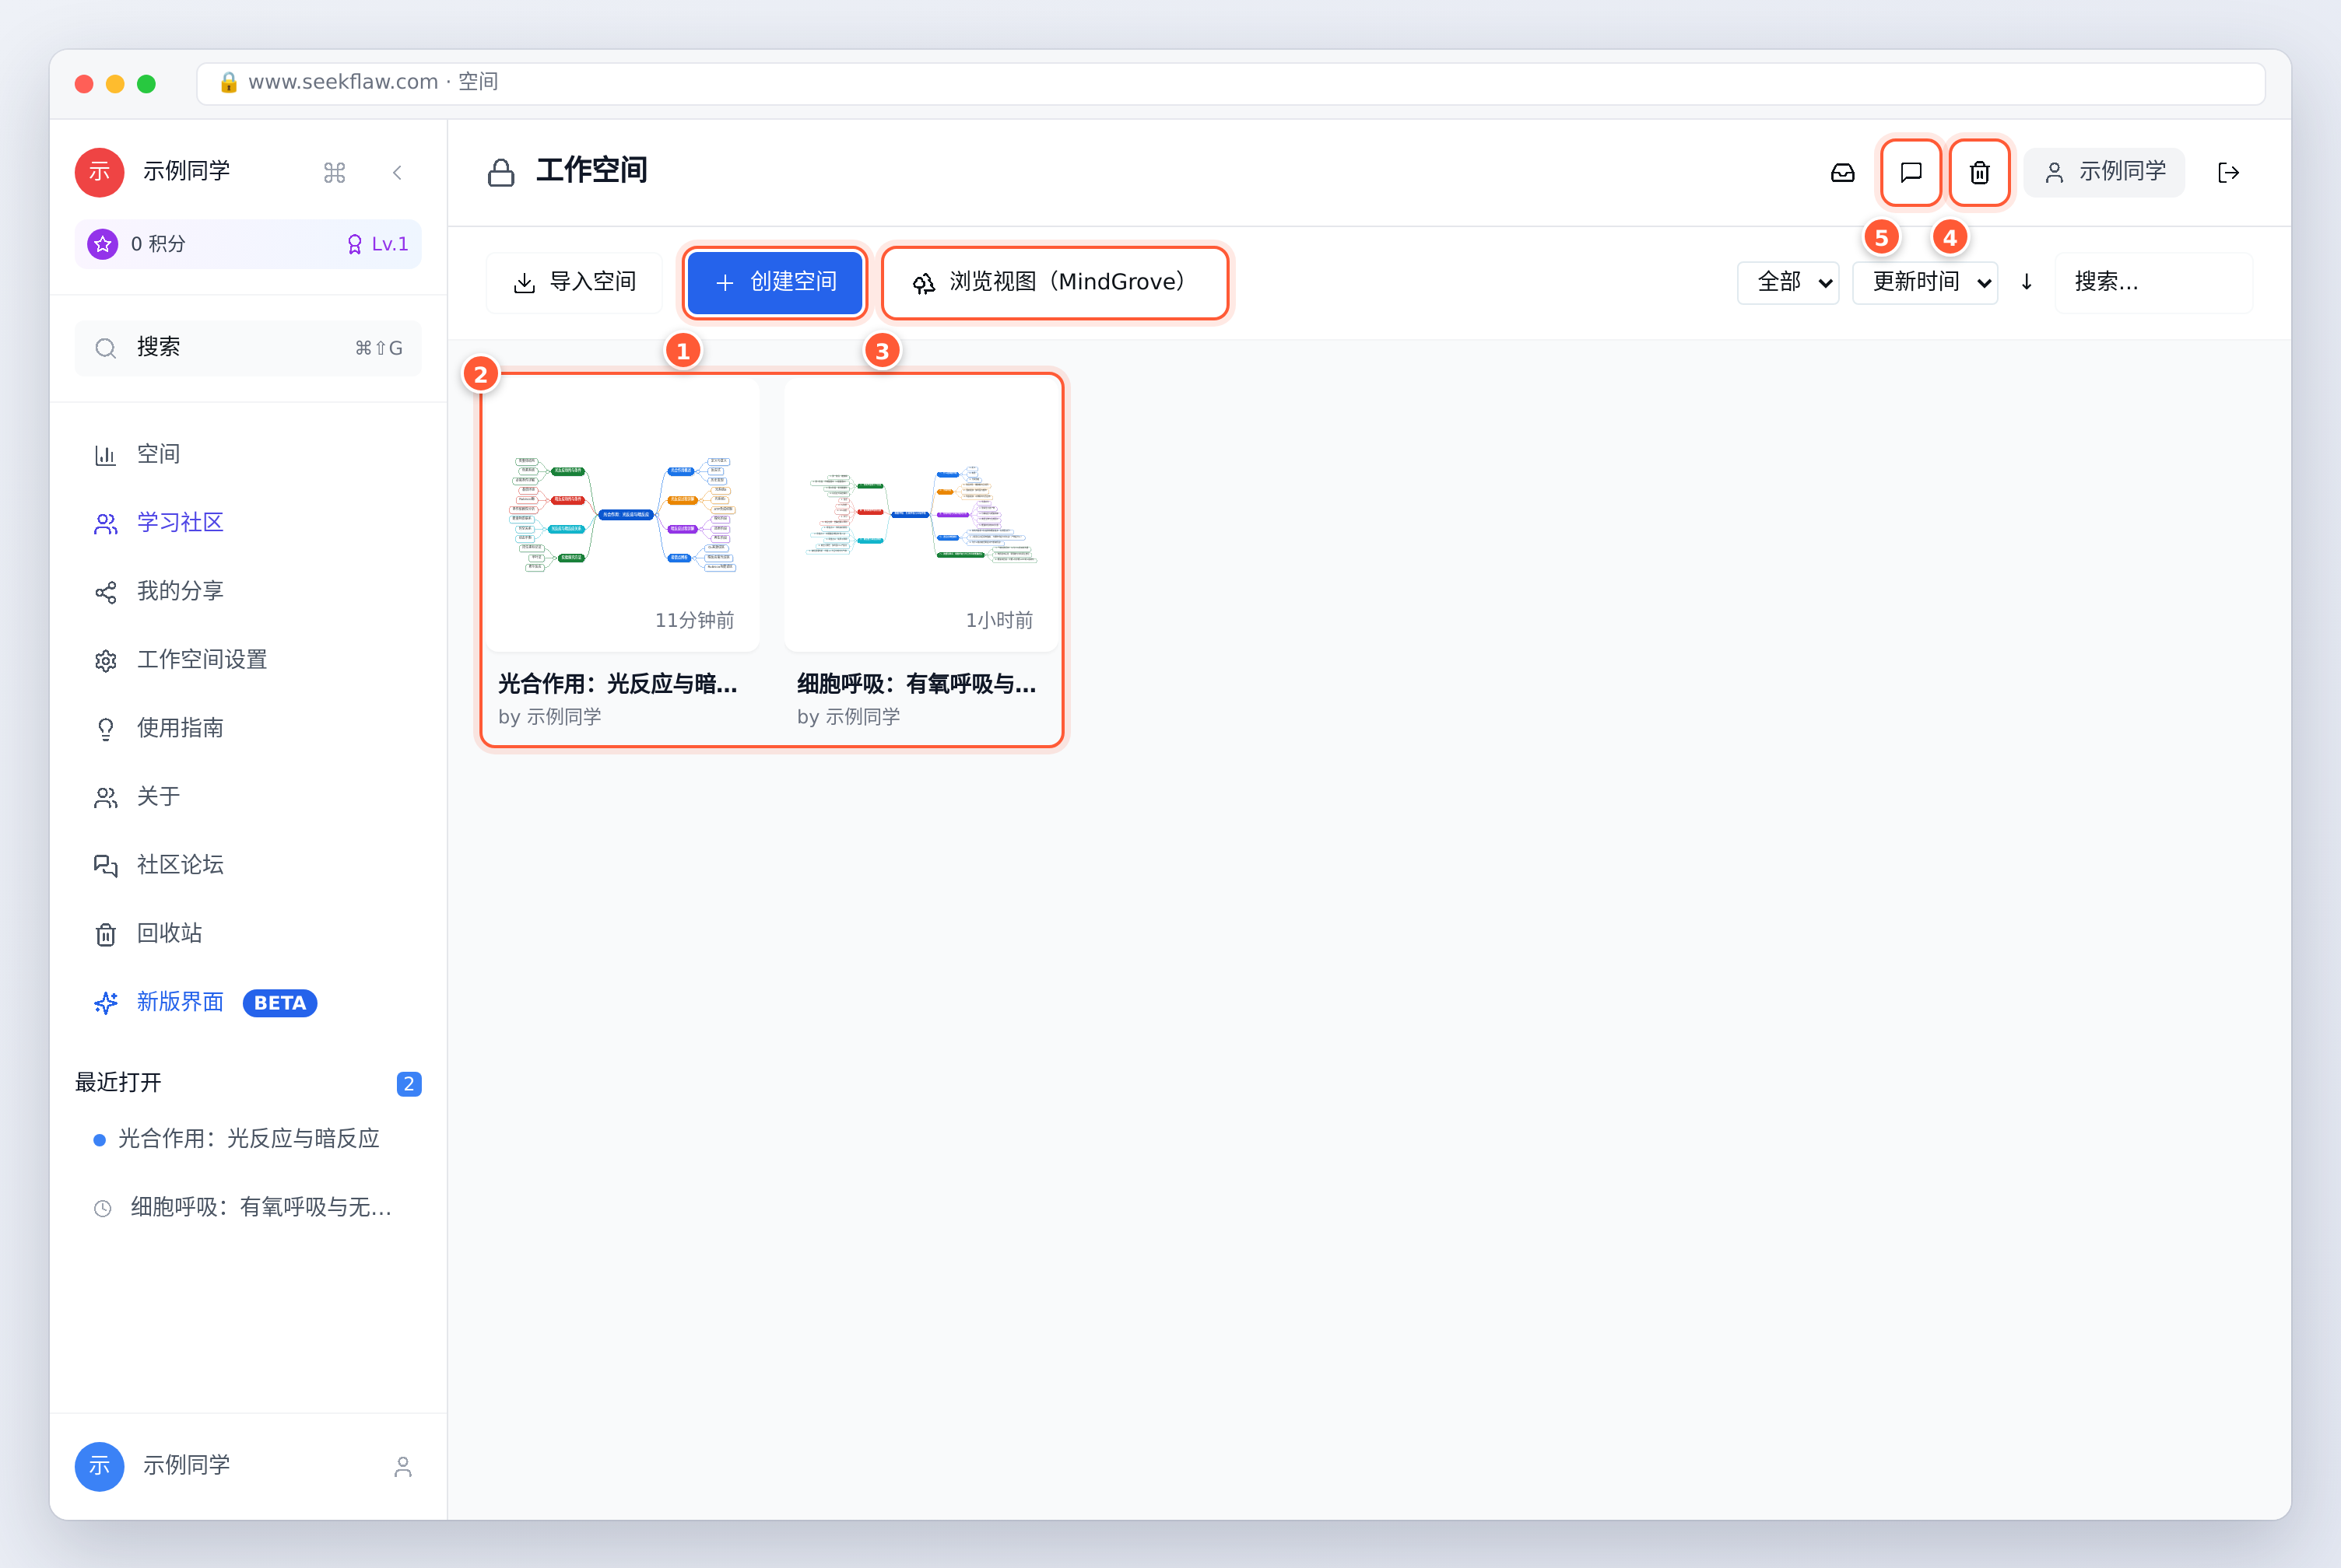The width and height of the screenshot is (2341, 1568).
Task: Click the 0 积分 points badge
Action: pyautogui.click(x=138, y=244)
